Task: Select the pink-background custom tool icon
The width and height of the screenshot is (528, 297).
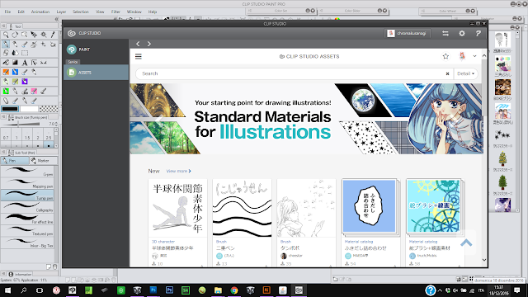Action: 34,91
